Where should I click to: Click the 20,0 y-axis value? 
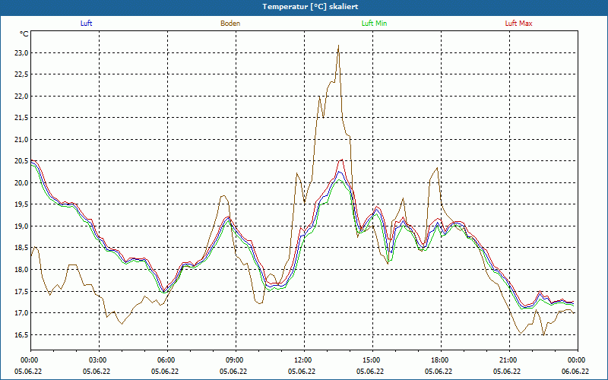22,183
